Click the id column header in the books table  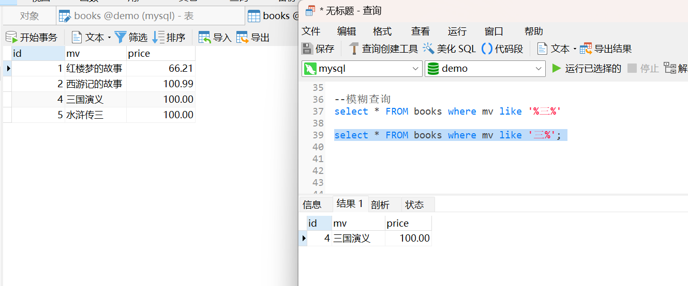click(38, 53)
